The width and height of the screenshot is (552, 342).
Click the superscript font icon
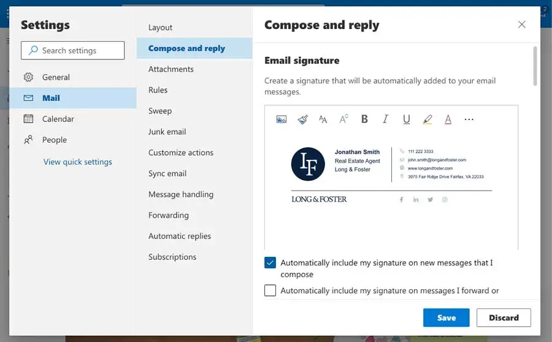click(x=343, y=120)
